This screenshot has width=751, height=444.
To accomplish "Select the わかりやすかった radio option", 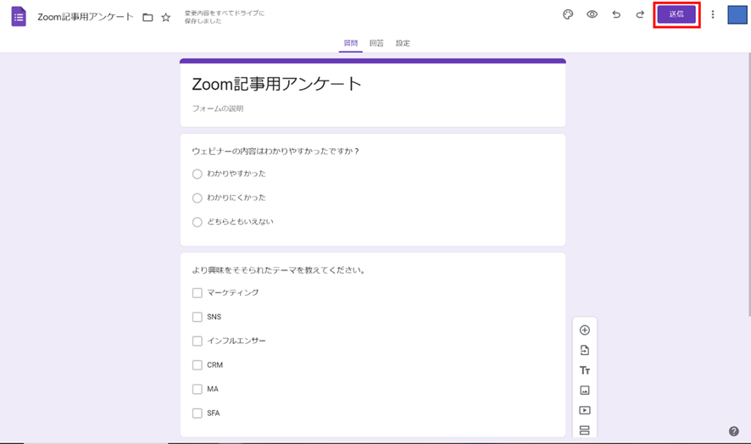I will coord(197,174).
